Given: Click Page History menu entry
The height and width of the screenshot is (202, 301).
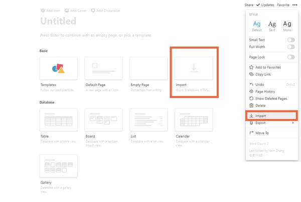Looking at the screenshot, I should point(272,91).
